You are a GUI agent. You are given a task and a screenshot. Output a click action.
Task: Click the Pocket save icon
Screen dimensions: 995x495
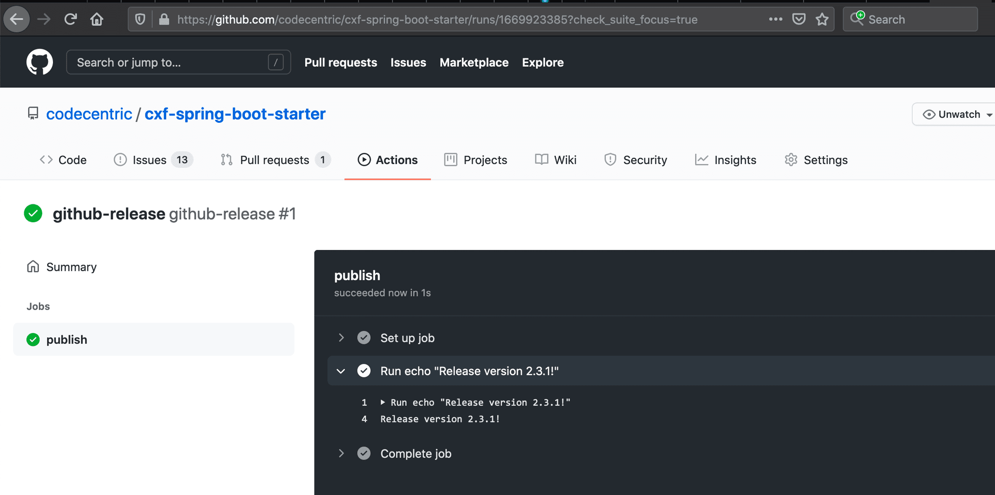pos(799,19)
